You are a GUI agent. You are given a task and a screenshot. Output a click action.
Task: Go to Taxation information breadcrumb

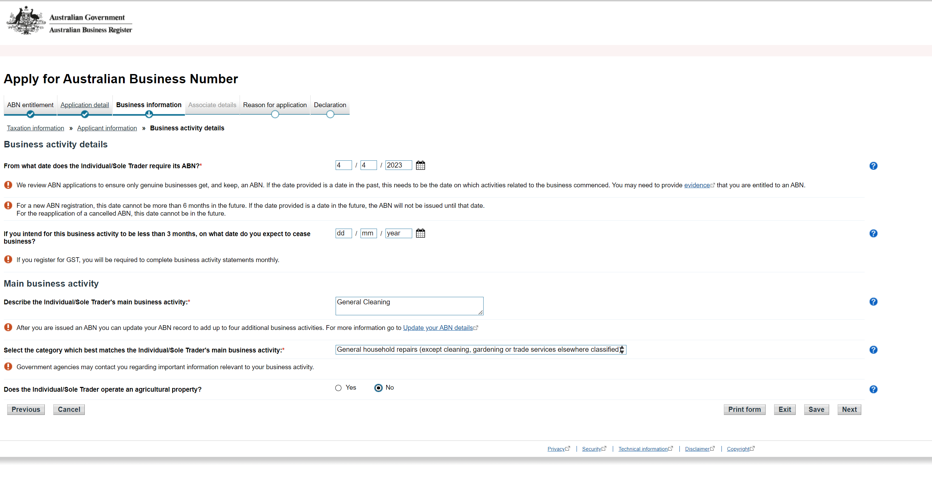[x=36, y=128]
